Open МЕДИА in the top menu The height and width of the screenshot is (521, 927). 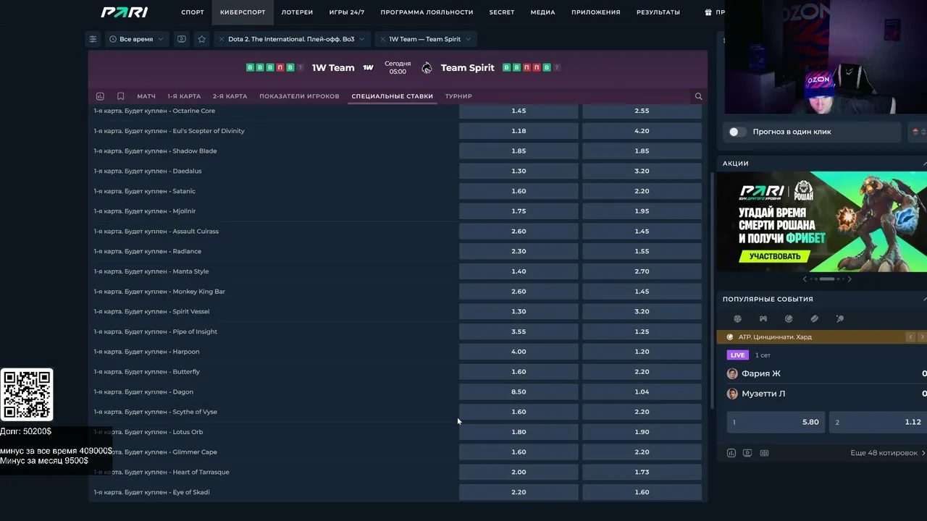point(542,12)
